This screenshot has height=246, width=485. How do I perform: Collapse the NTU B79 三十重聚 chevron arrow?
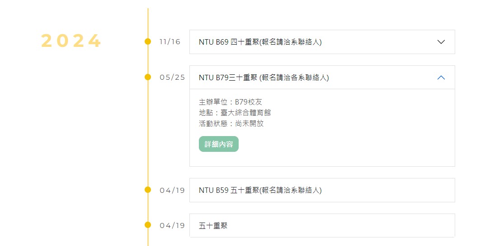point(441,77)
